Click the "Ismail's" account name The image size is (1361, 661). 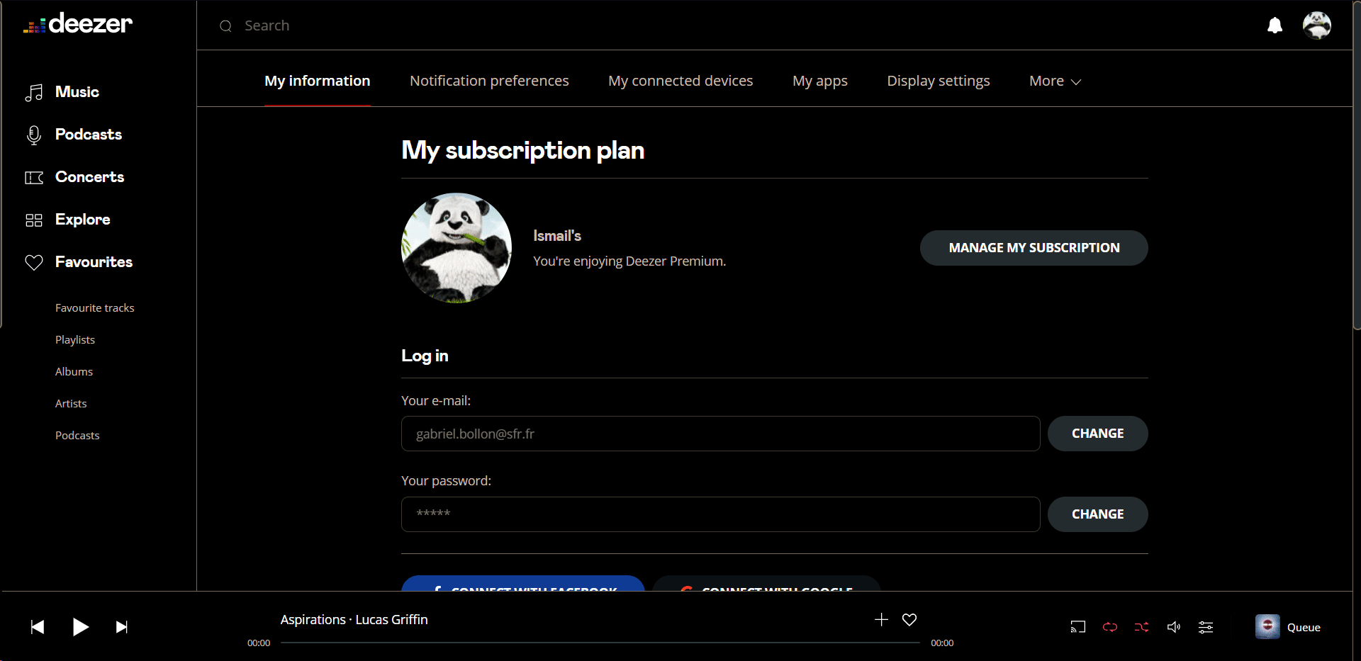click(557, 236)
